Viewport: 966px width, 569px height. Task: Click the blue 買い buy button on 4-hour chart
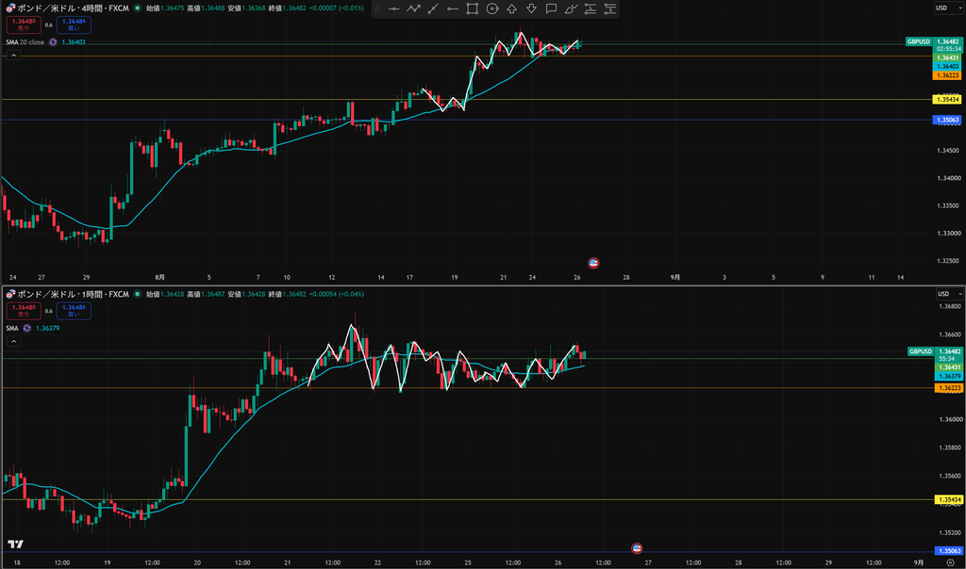[74, 24]
